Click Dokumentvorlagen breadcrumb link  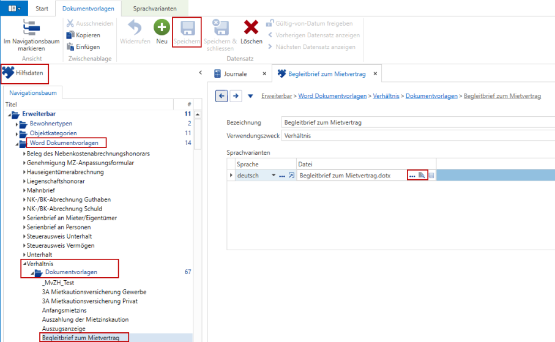tap(431, 96)
